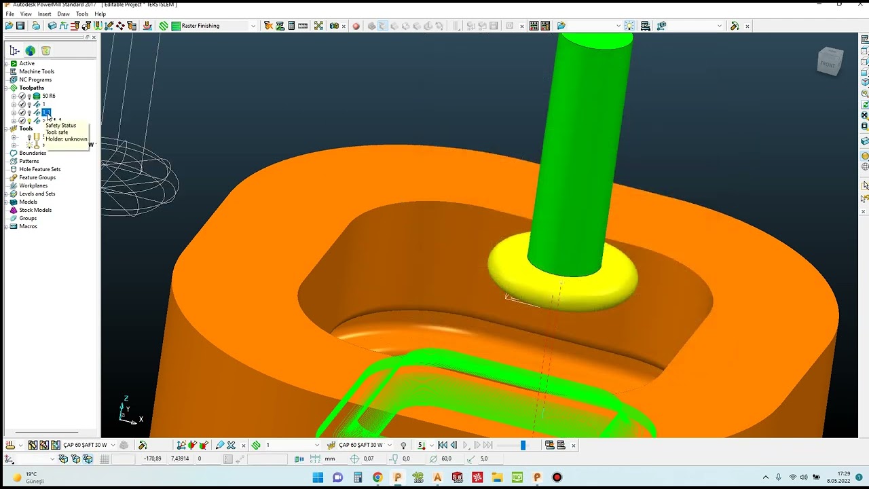Viewport: 869px width, 489px height.
Task: Step simulation backward
Action: tap(454, 446)
